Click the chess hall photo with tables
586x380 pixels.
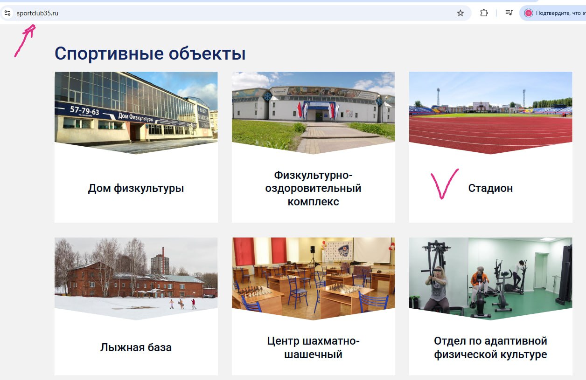coord(313,276)
